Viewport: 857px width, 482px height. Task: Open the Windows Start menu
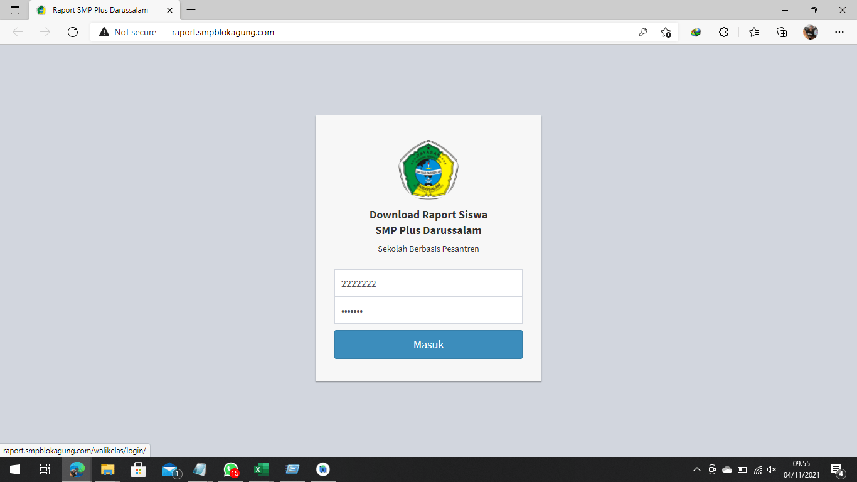pos(15,469)
